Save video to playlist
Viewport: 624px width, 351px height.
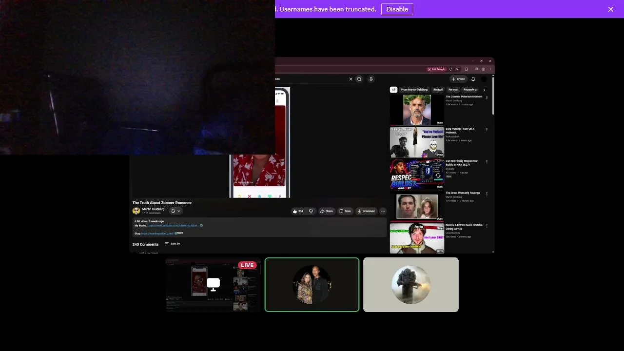click(345, 211)
